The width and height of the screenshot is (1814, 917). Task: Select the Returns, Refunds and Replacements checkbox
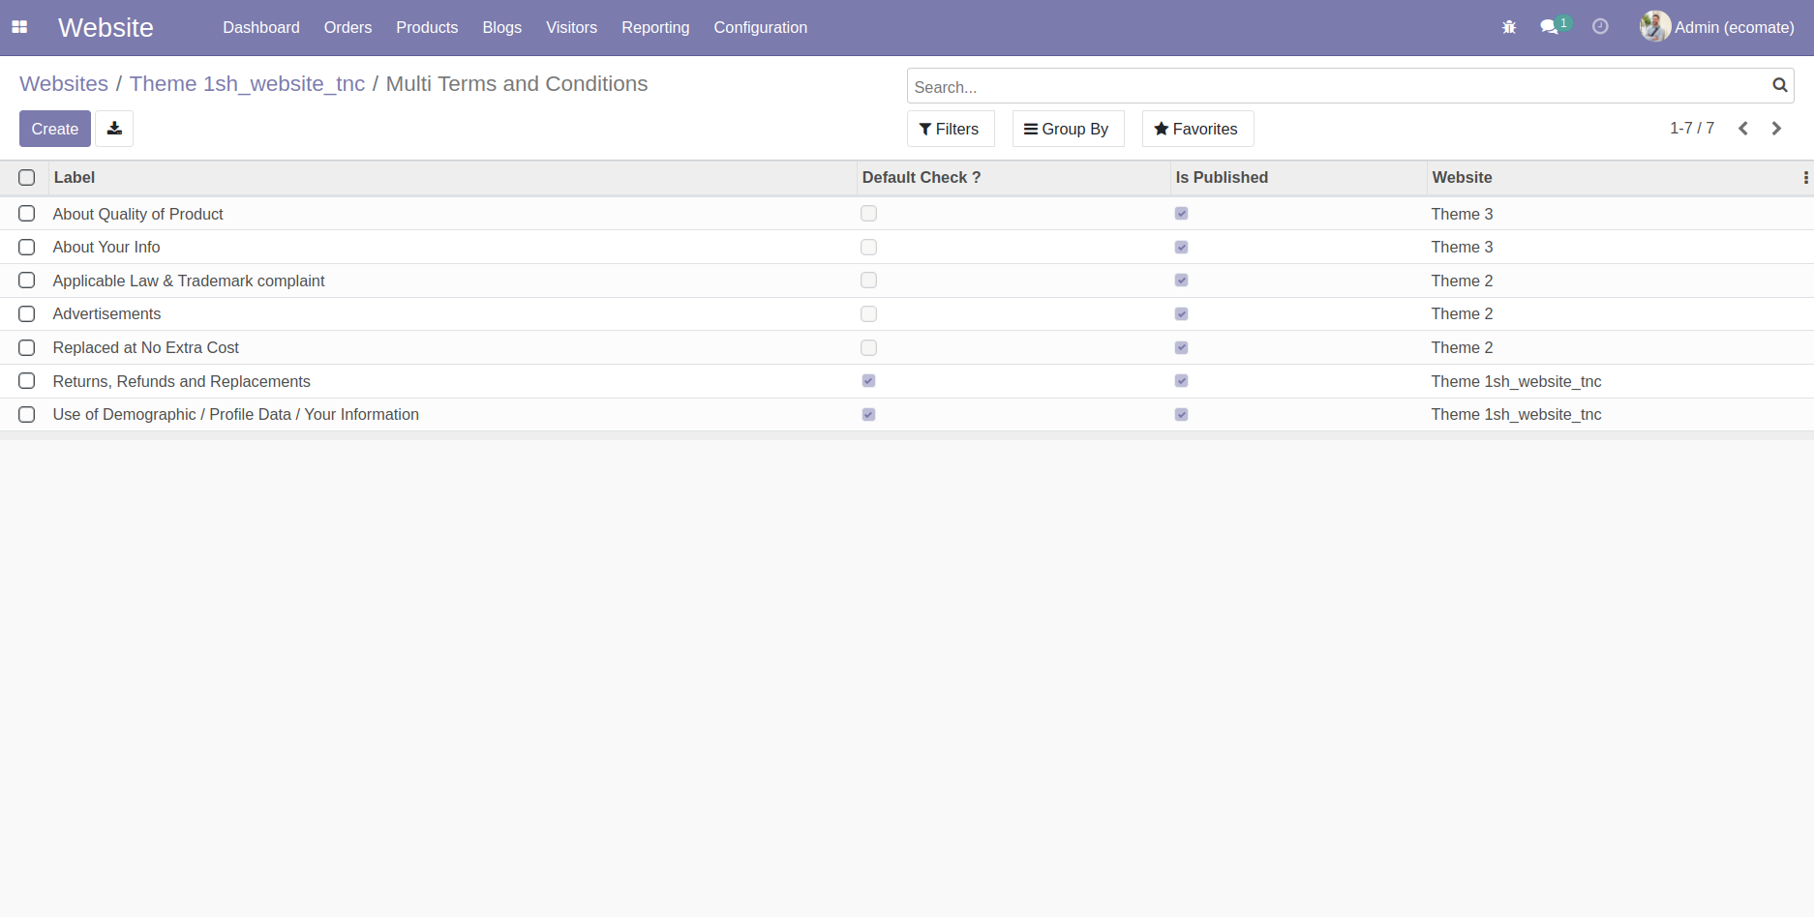point(27,381)
